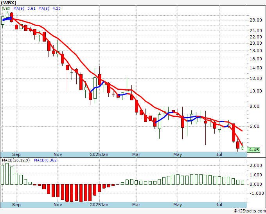The image size is (266, 214).
Task: Click Nov on the price chart time axis
Action: point(58,154)
